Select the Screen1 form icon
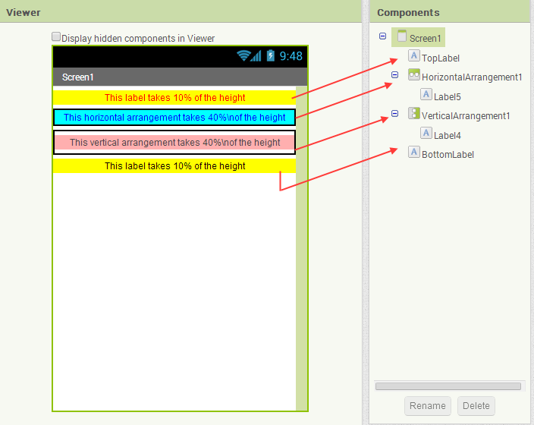This screenshot has width=534, height=425. click(402, 36)
